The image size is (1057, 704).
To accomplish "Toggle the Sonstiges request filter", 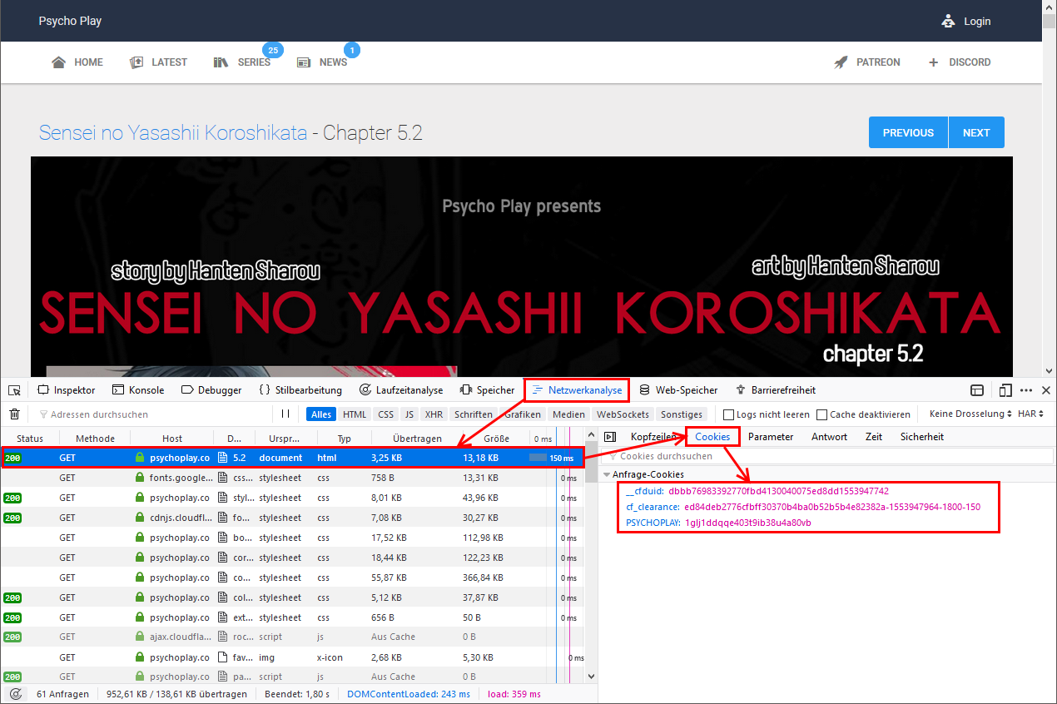I will (682, 414).
